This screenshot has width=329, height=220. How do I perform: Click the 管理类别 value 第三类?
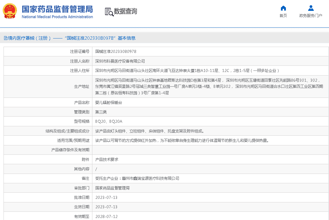click(101, 112)
